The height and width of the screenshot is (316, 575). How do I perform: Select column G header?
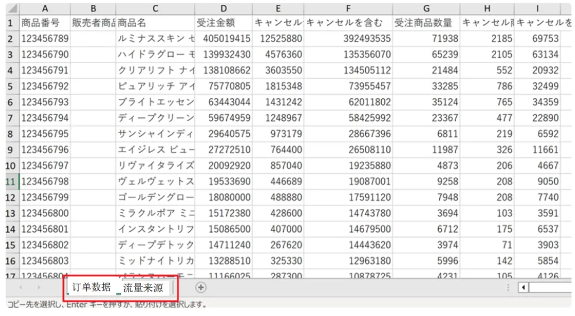pos(426,9)
